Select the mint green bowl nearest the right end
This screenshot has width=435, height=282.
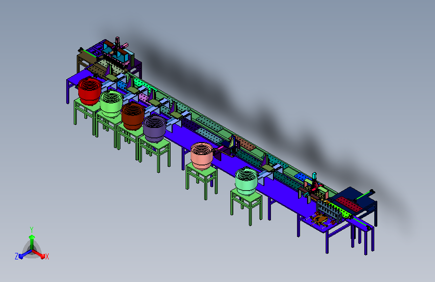click(x=246, y=181)
